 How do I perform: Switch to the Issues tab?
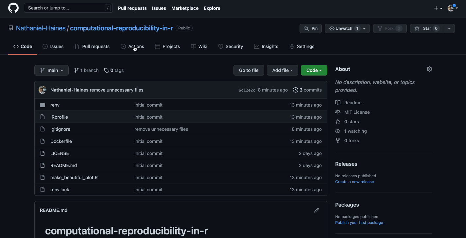(53, 46)
